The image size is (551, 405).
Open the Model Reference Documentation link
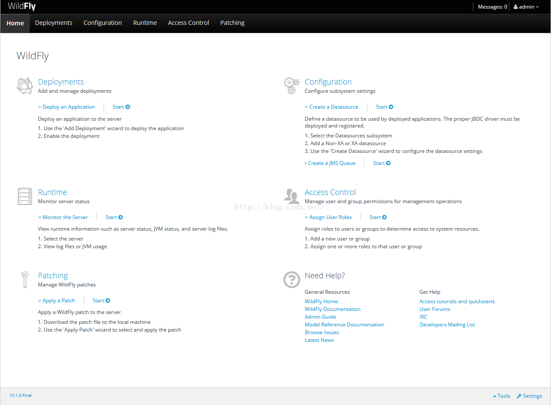point(344,325)
